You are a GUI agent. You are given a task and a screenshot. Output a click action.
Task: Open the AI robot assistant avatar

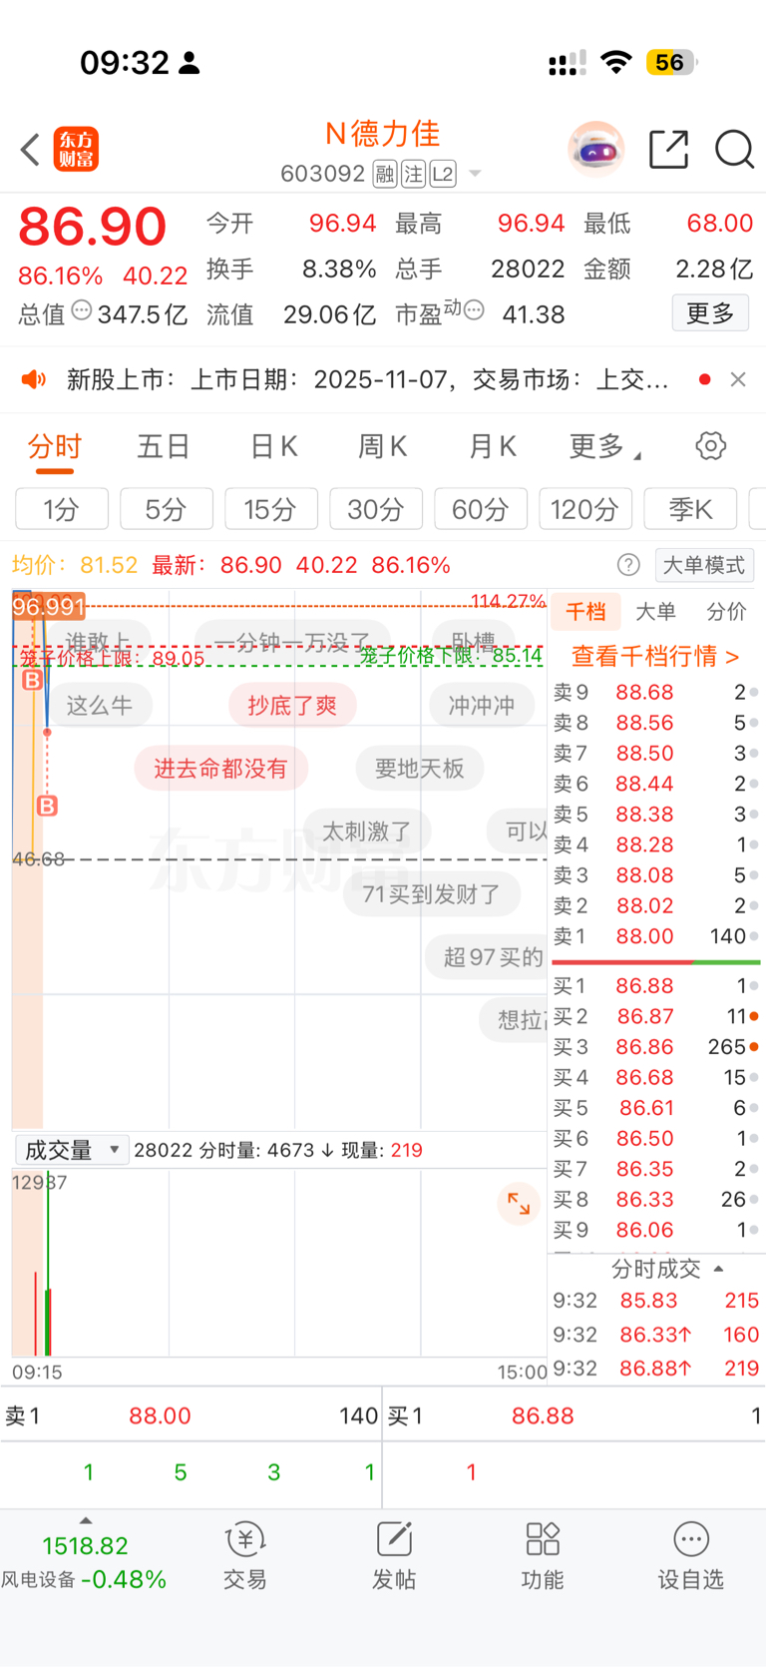596,150
